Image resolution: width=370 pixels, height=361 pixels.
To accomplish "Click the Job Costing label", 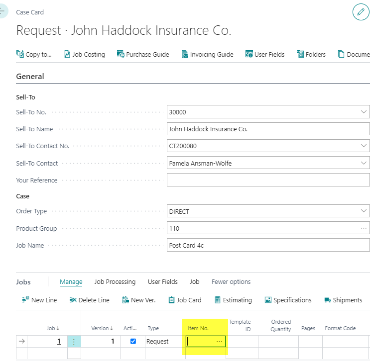I will 89,54.
